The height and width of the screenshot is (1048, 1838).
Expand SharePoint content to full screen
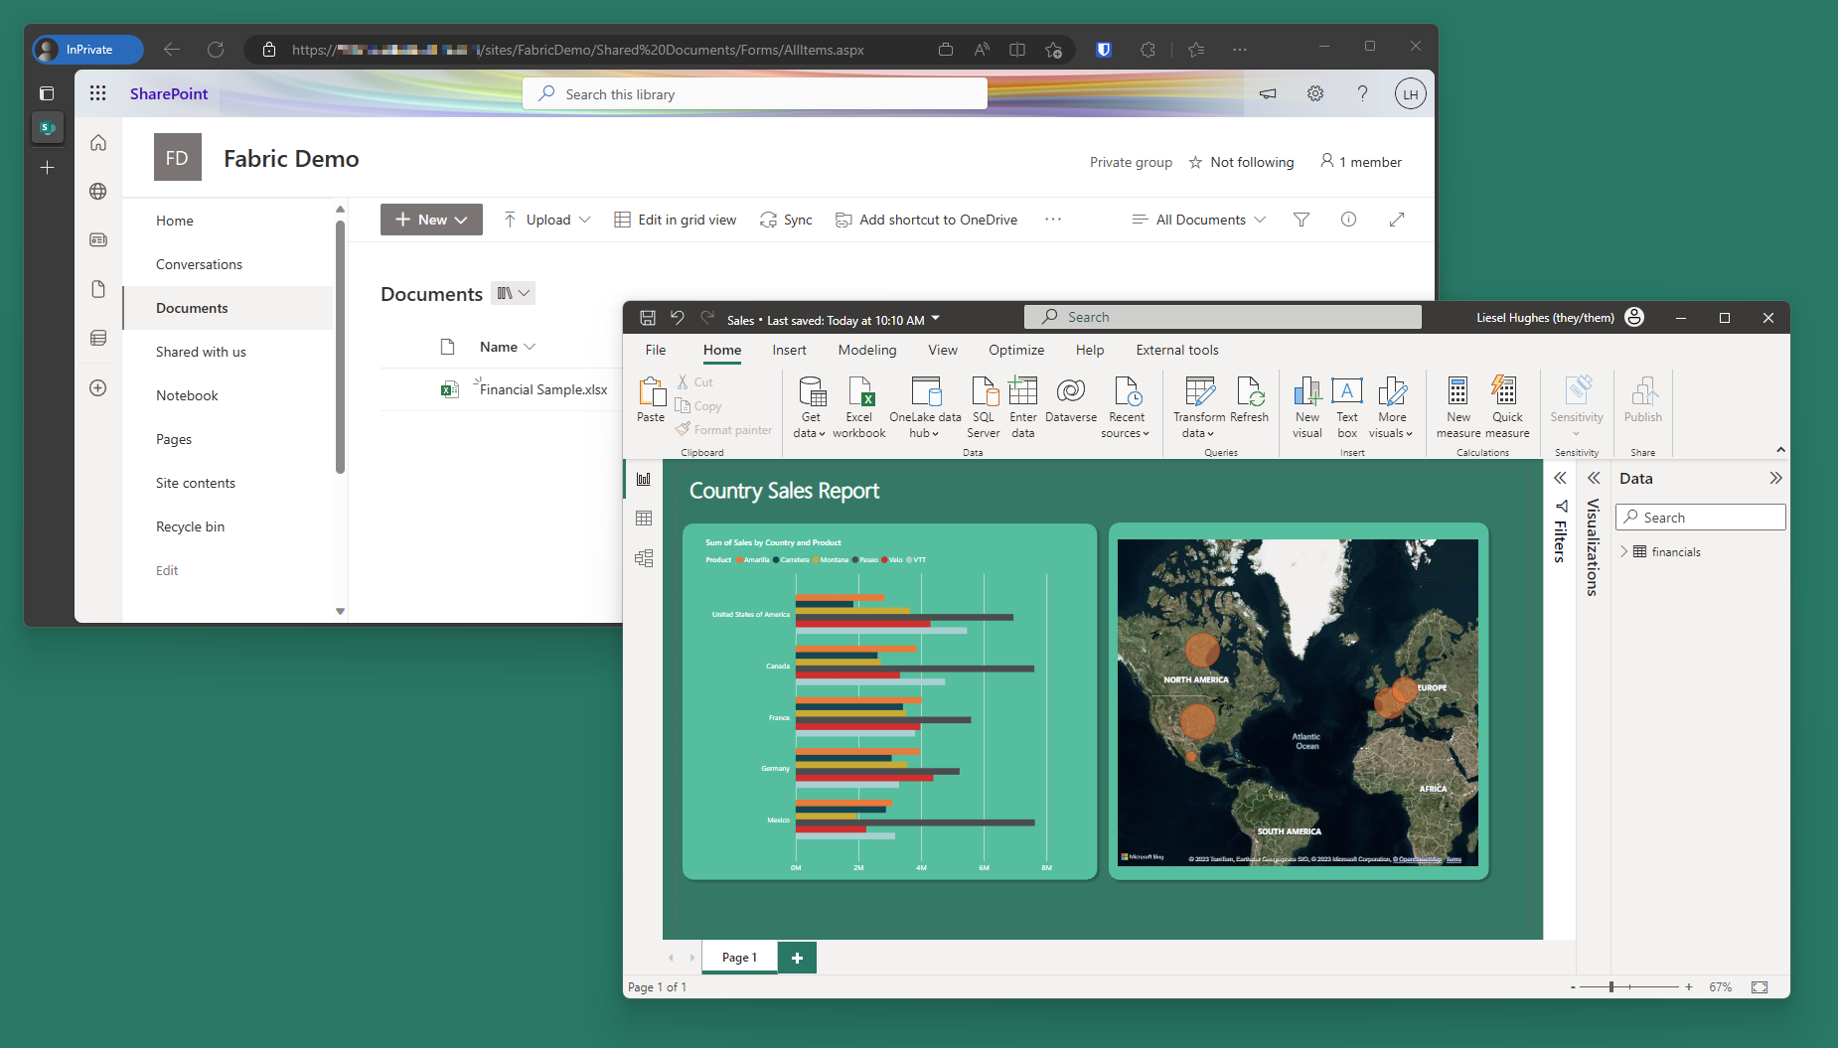(1397, 220)
